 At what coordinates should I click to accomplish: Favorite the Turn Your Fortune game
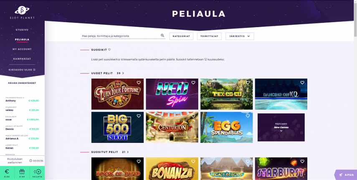139,83
